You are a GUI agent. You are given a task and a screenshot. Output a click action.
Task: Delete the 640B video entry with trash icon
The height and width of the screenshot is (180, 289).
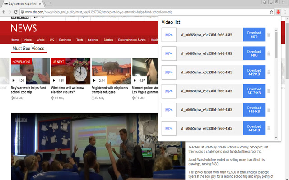[269, 54]
